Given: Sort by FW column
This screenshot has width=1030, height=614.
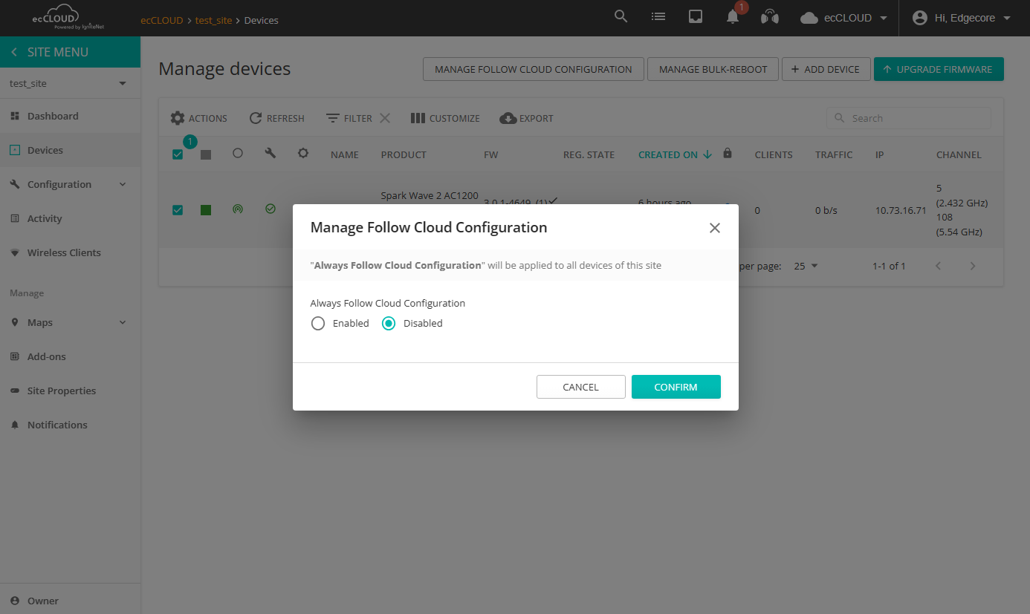Looking at the screenshot, I should tap(490, 154).
